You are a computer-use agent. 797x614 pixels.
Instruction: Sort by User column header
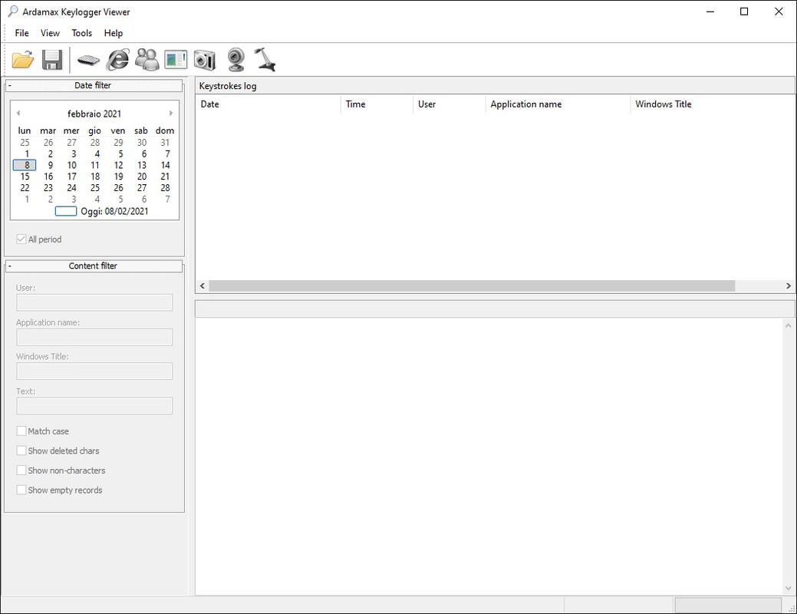(450, 104)
